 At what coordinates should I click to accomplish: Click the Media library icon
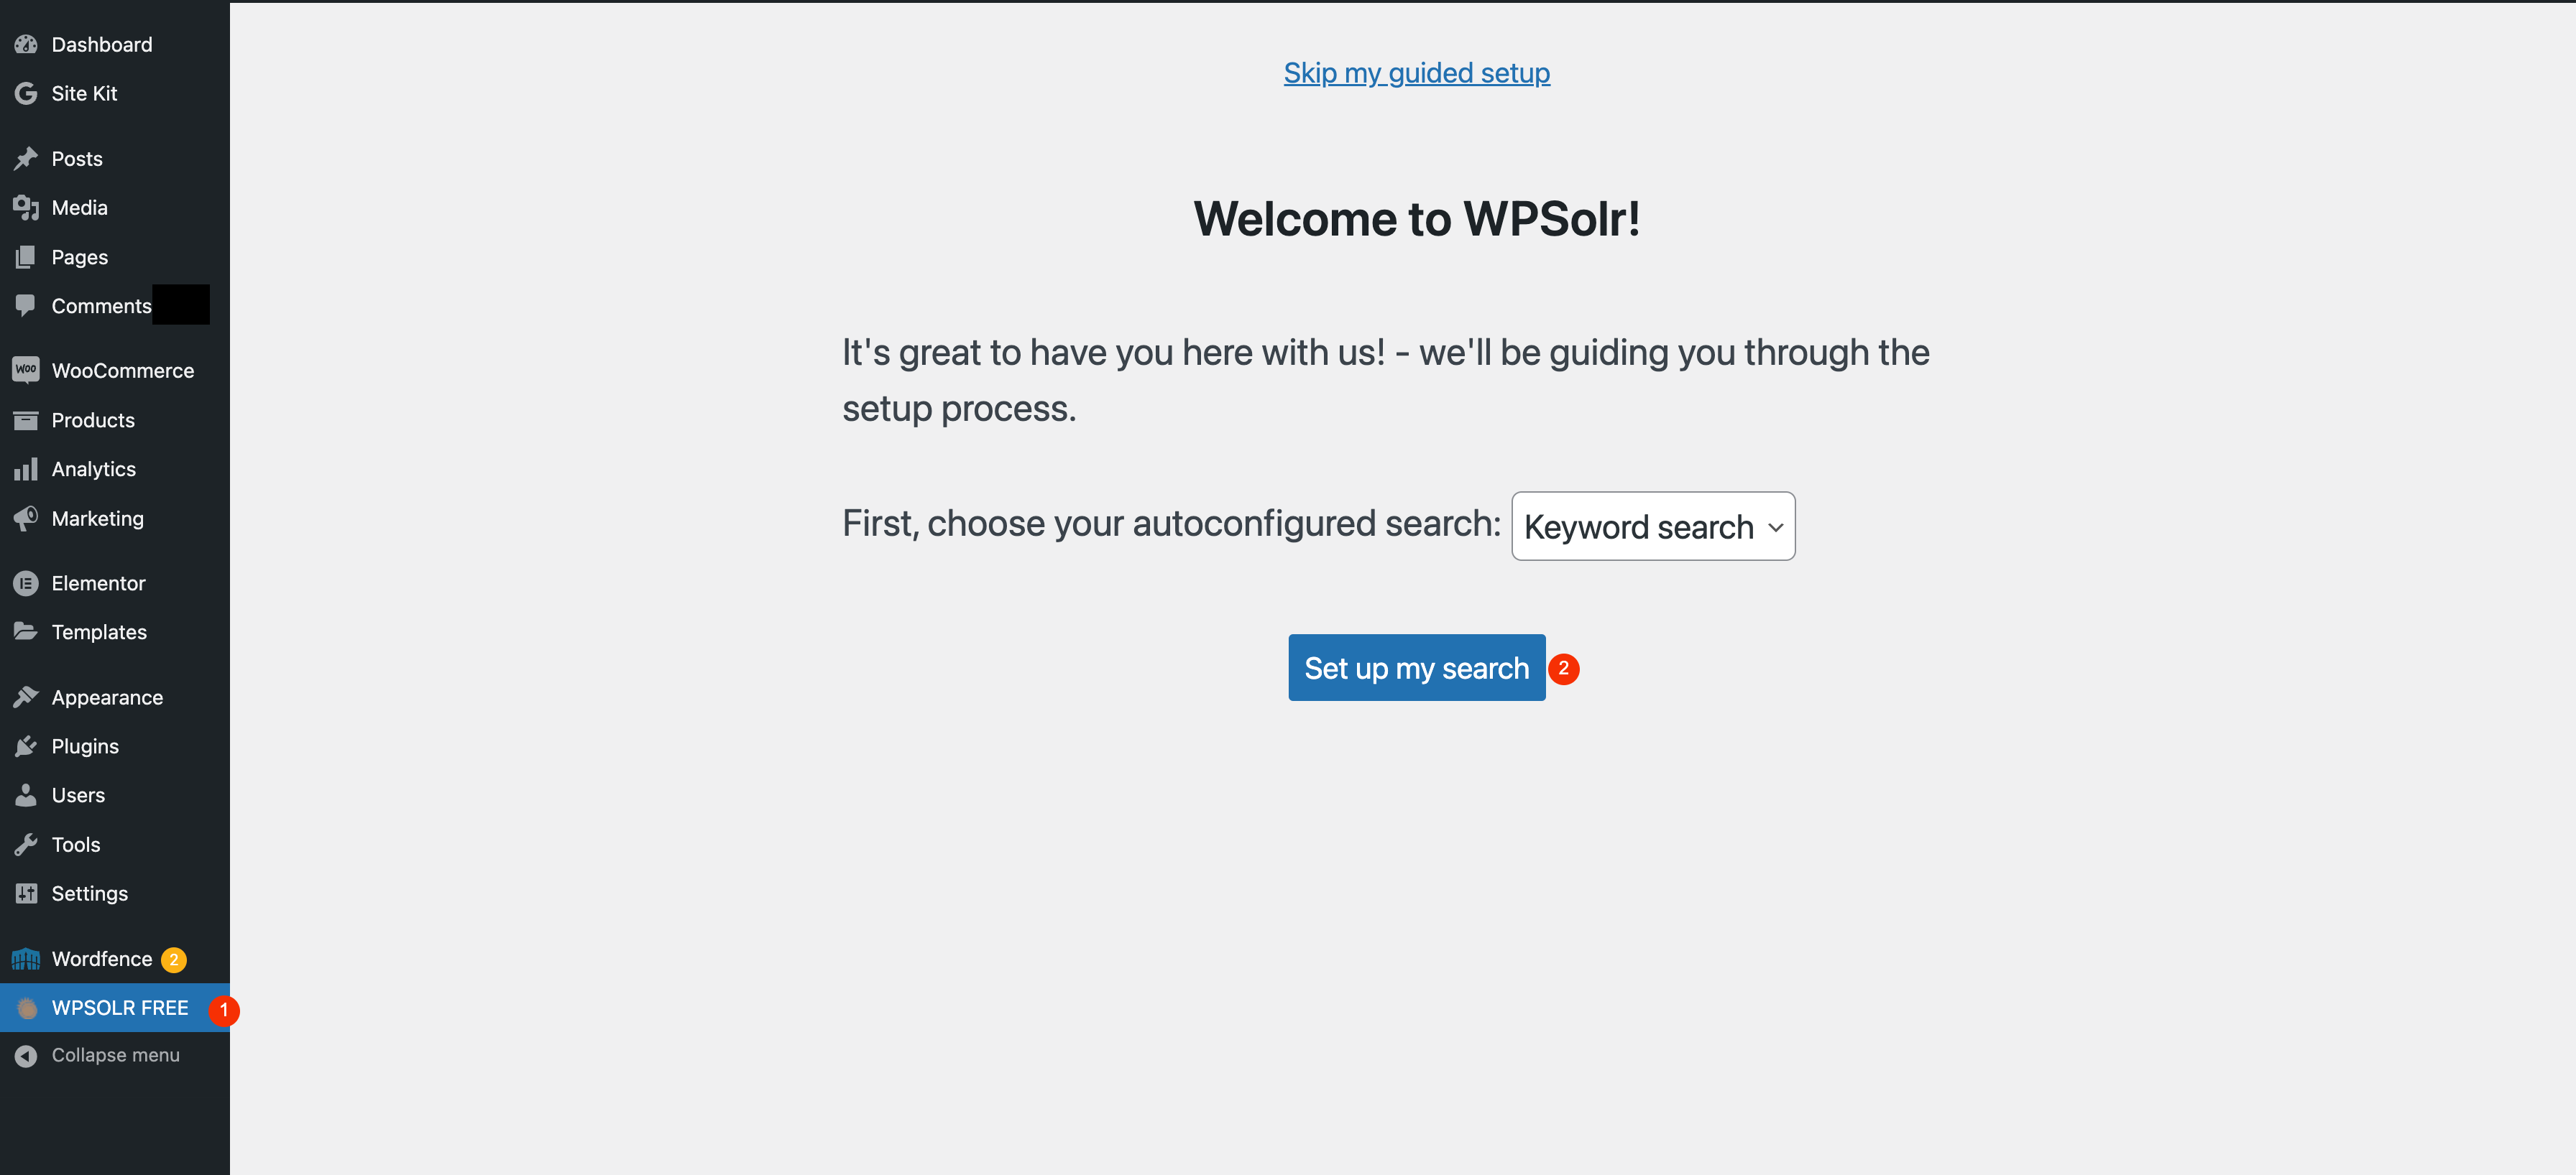pos(26,208)
